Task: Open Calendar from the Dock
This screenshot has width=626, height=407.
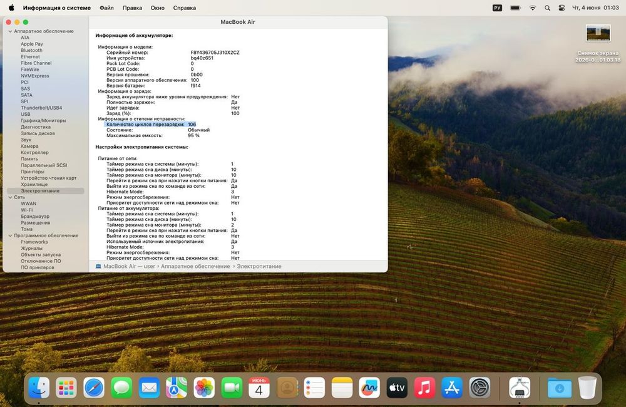Action: point(259,388)
